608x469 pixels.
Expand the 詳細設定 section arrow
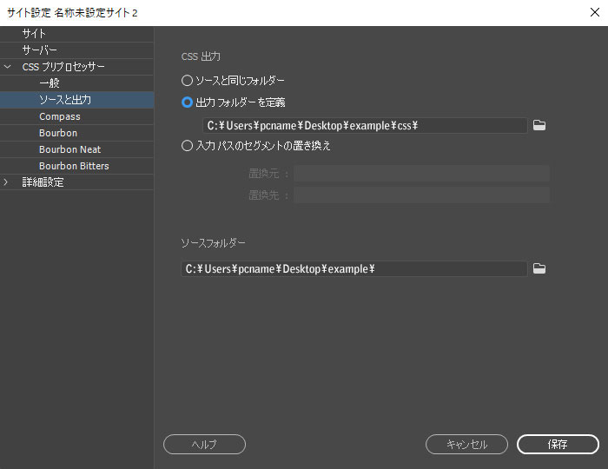tap(8, 182)
